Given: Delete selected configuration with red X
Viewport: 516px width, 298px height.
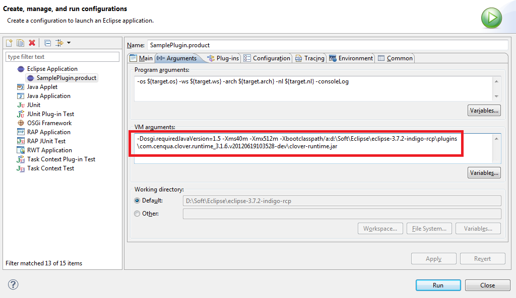Looking at the screenshot, I should click(x=32, y=43).
